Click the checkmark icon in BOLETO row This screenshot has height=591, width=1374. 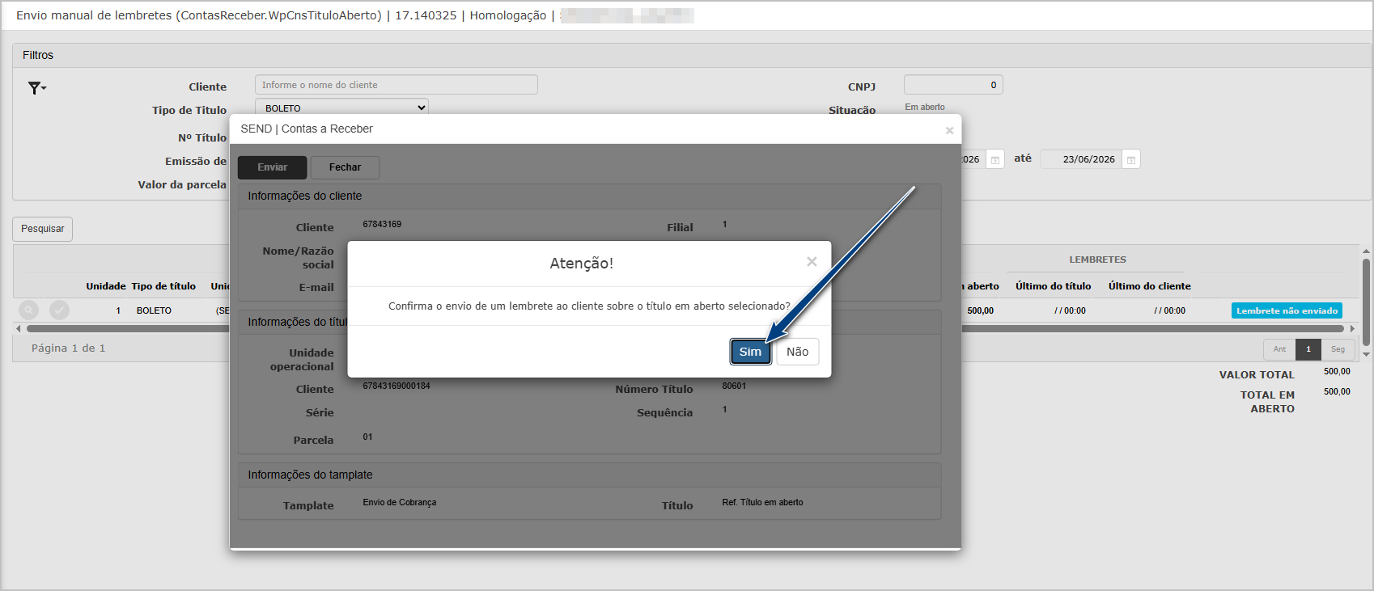point(59,310)
